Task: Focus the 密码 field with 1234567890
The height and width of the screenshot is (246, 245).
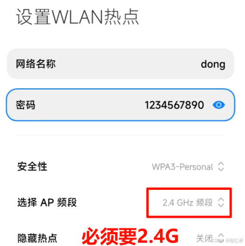Action: (x=121, y=105)
